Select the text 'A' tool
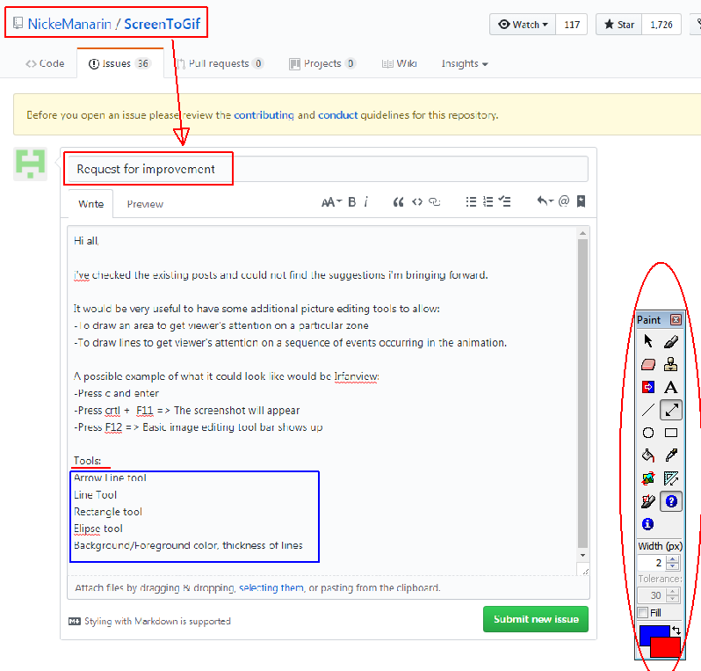 670,387
